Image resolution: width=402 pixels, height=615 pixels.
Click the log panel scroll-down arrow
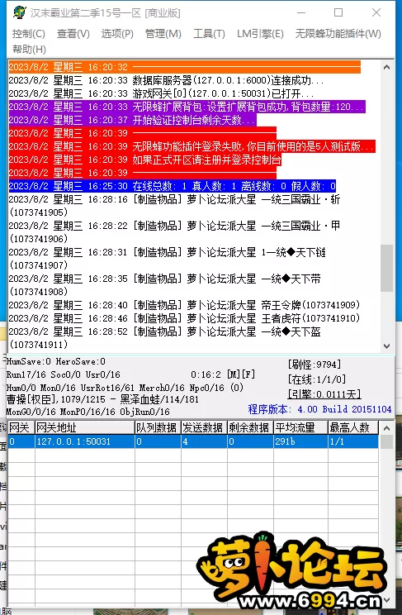click(x=386, y=346)
